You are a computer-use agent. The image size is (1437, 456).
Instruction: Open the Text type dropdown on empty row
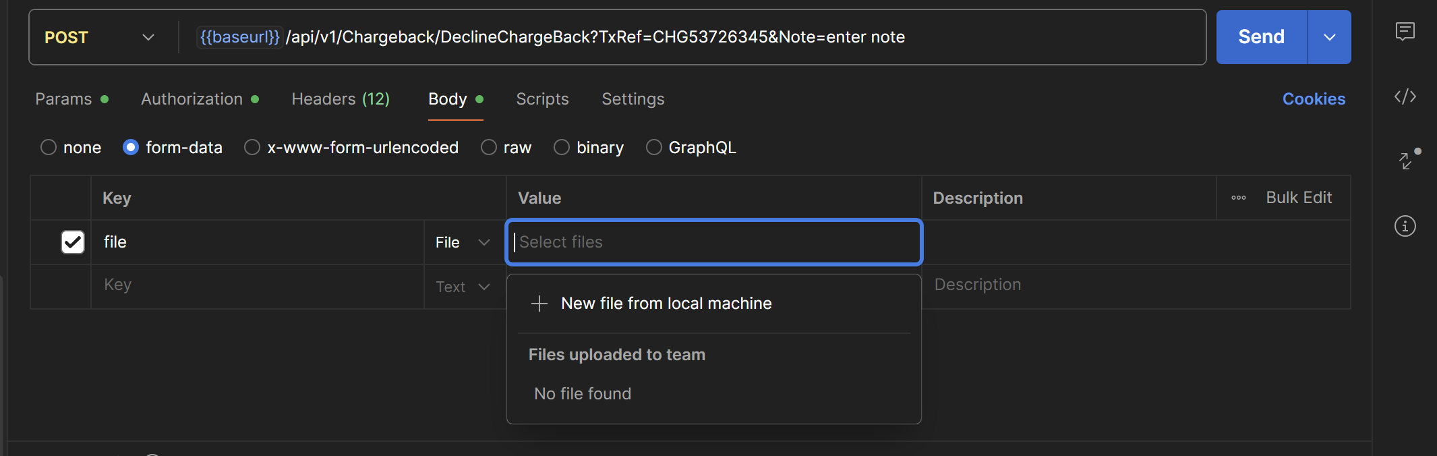[x=463, y=287]
